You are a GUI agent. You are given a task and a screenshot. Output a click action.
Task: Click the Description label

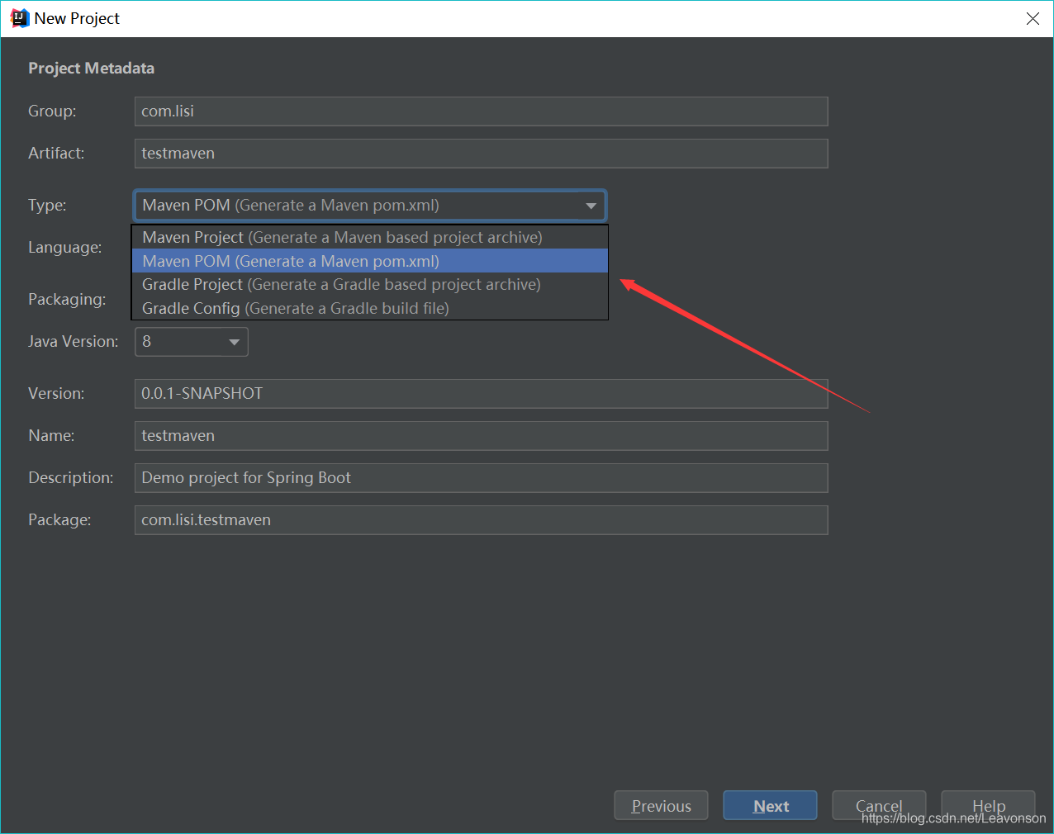pos(71,478)
